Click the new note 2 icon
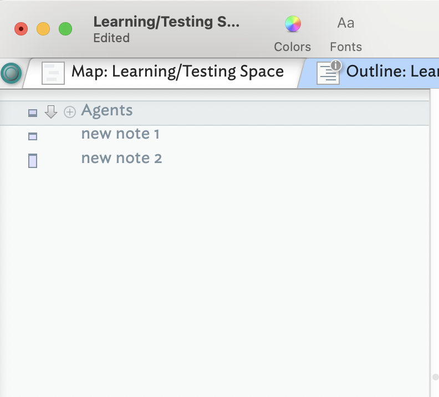Image resolution: width=439 pixels, height=397 pixels. pyautogui.click(x=33, y=161)
